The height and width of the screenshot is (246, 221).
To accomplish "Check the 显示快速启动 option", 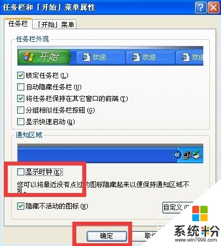I will [x=20, y=122].
